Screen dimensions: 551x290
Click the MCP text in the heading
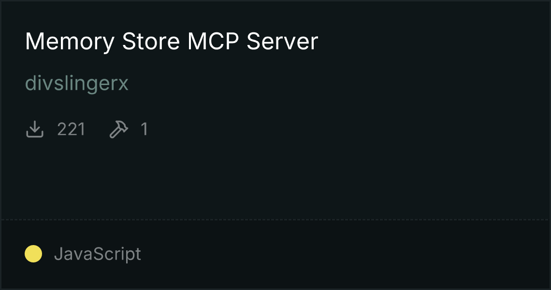click(x=213, y=42)
